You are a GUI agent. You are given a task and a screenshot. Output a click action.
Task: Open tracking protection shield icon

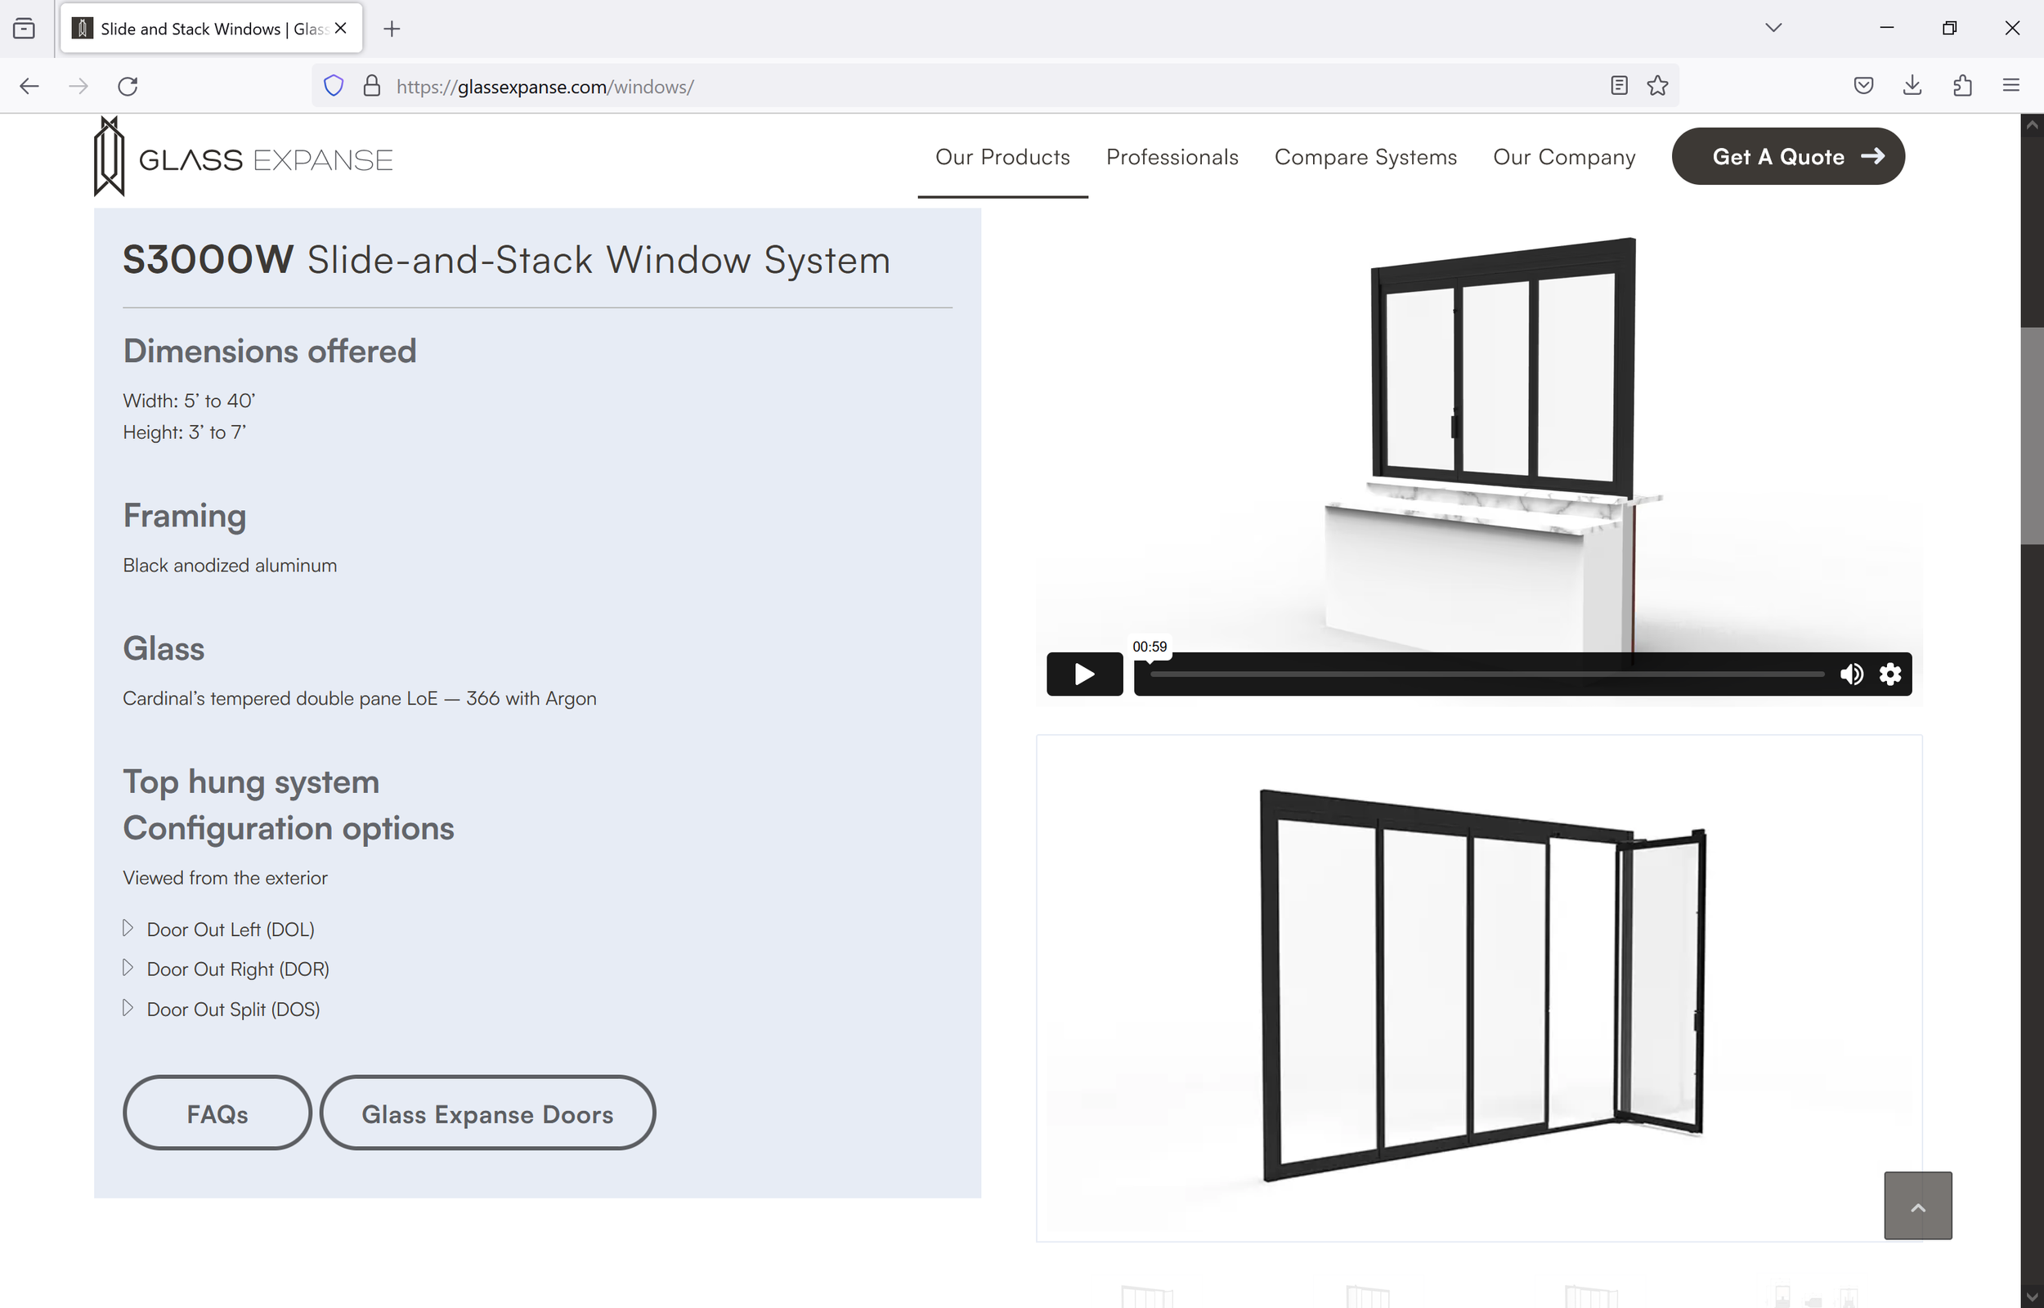(334, 86)
